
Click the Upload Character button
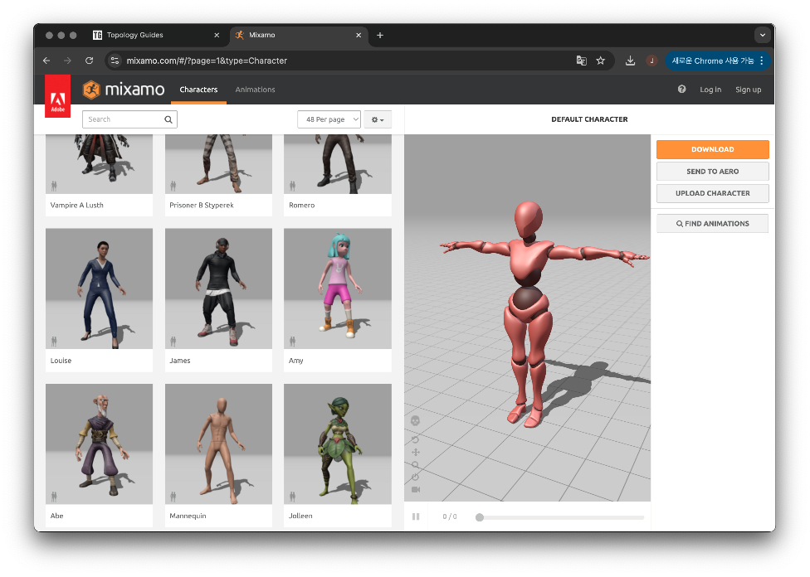click(712, 193)
